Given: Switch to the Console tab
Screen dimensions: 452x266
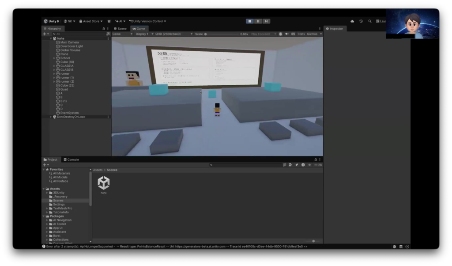Looking at the screenshot, I should (x=71, y=160).
